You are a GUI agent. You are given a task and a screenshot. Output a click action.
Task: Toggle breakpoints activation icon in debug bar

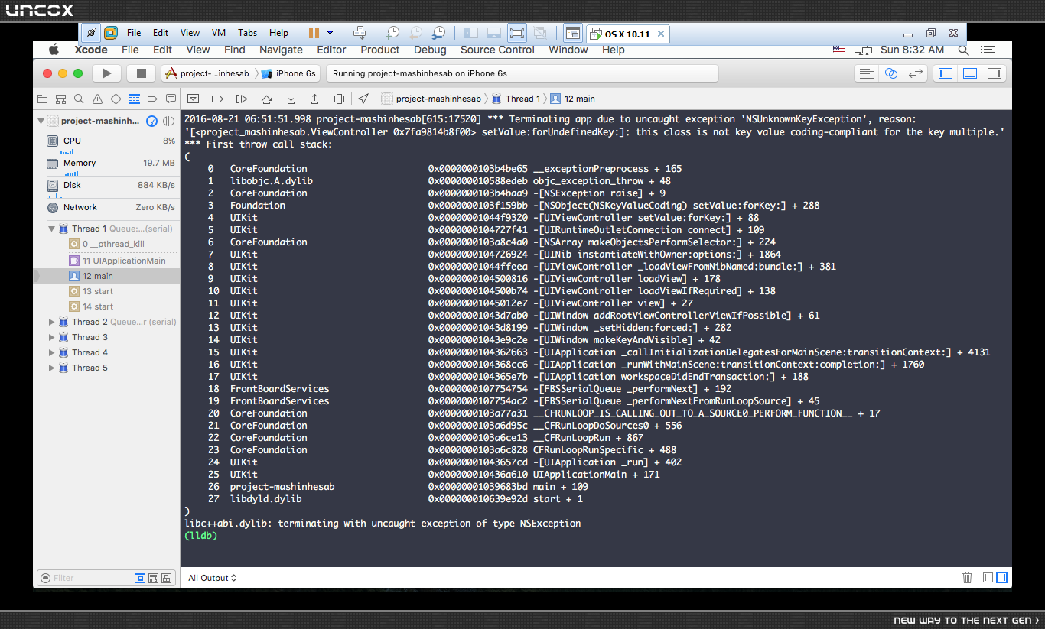click(x=217, y=99)
